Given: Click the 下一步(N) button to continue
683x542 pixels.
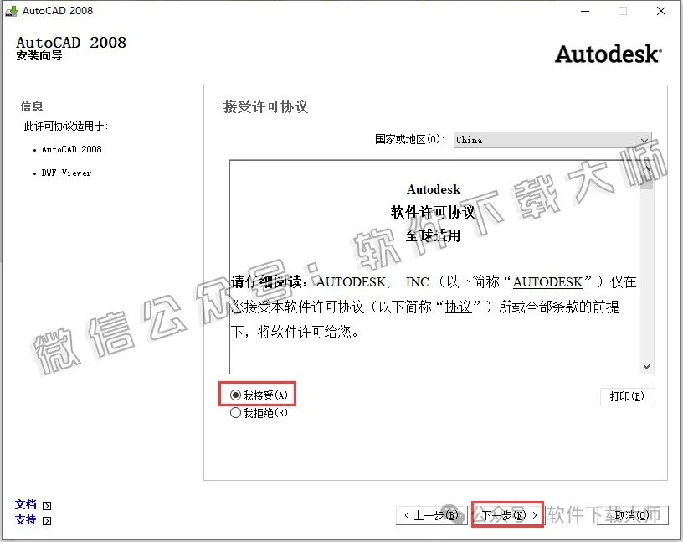Looking at the screenshot, I should pyautogui.click(x=506, y=515).
